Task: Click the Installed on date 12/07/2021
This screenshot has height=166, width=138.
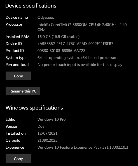Action: [47, 133]
